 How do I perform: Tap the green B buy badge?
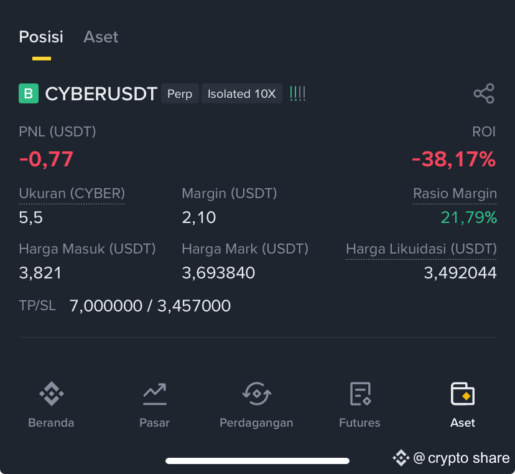(x=29, y=93)
